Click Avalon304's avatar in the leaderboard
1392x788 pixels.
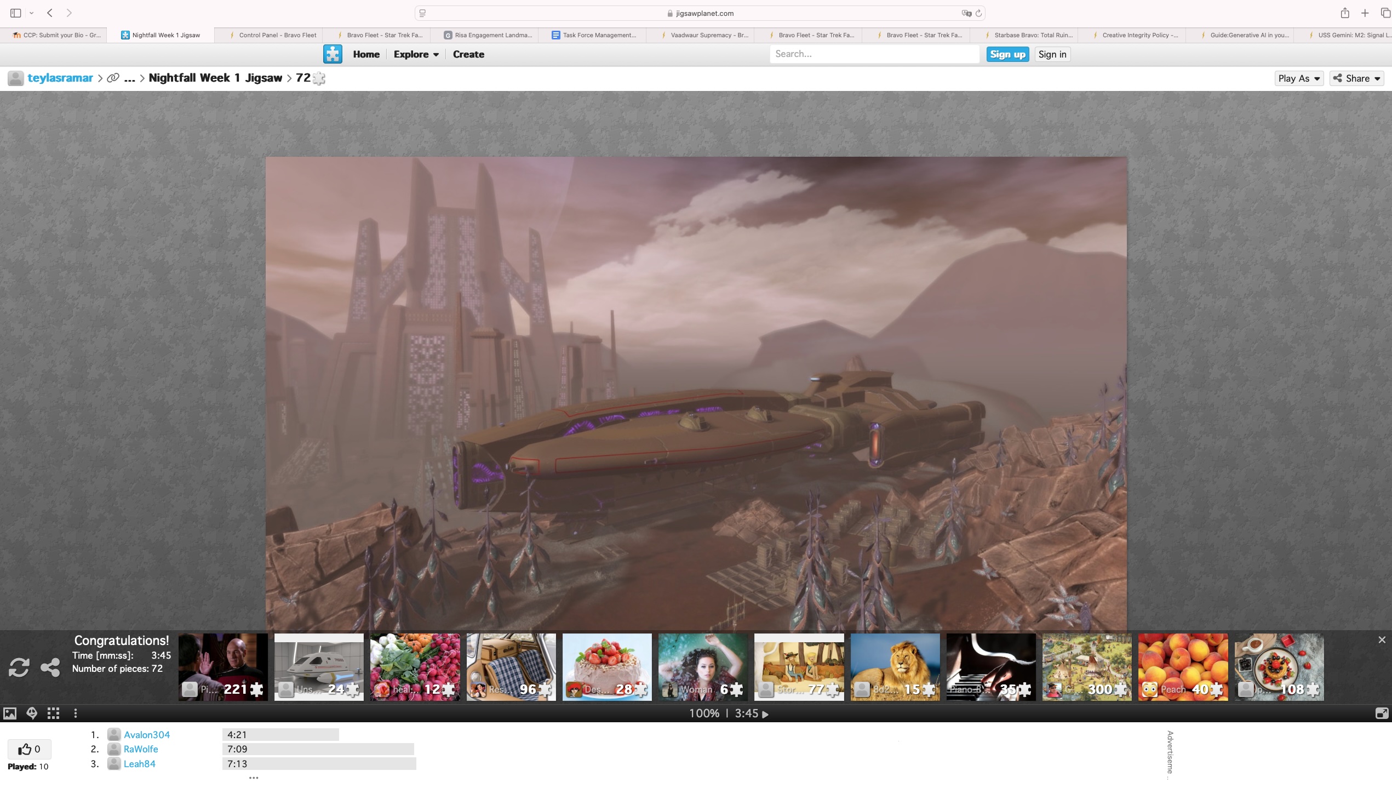coord(113,734)
